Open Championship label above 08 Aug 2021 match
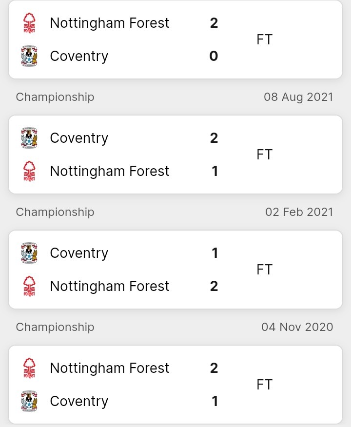 coord(55,97)
